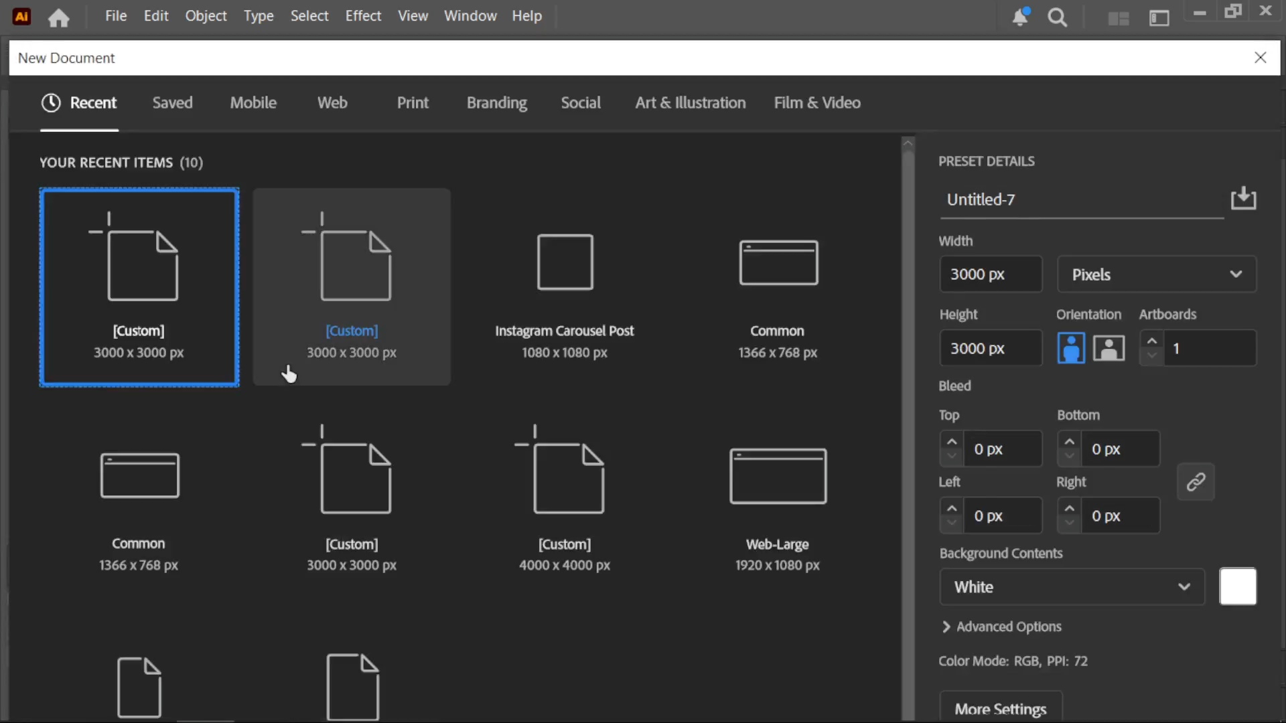This screenshot has height=723, width=1286.
Task: Open the workspace switcher icon
Action: coord(1159,18)
